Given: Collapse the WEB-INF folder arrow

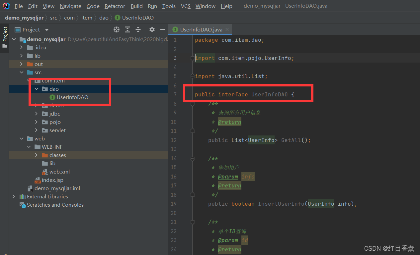Looking at the screenshot, I should coord(29,147).
